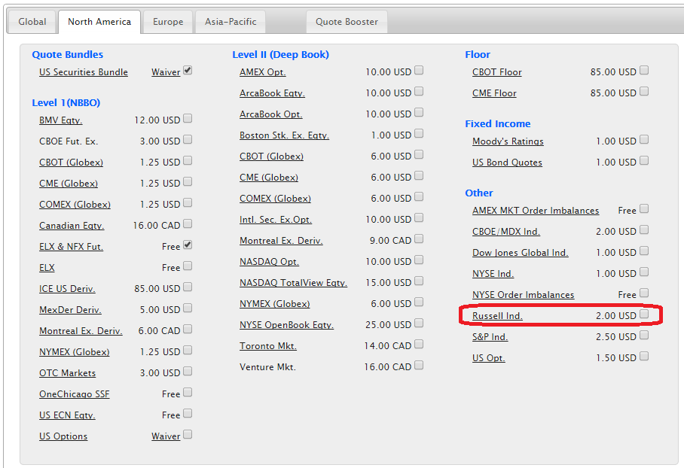Tick the ICE US Deriv. checkbox
684x468 pixels.
click(188, 287)
